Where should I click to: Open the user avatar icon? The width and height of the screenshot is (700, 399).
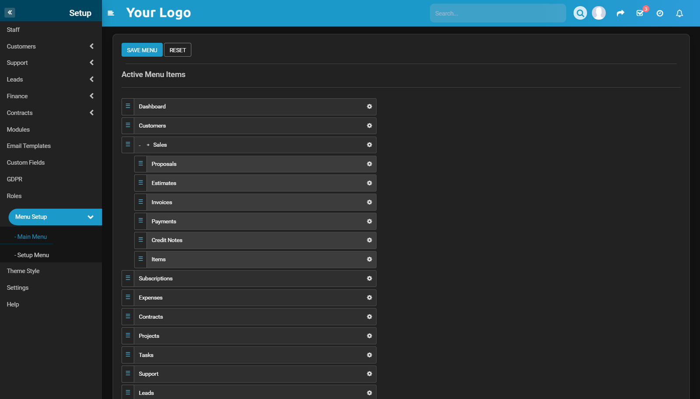(x=599, y=12)
